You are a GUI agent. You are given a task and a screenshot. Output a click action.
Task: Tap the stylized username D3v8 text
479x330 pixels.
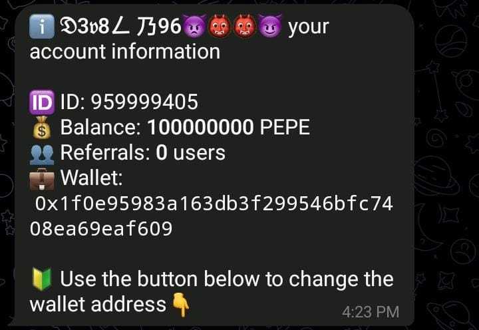pyautogui.click(x=120, y=26)
